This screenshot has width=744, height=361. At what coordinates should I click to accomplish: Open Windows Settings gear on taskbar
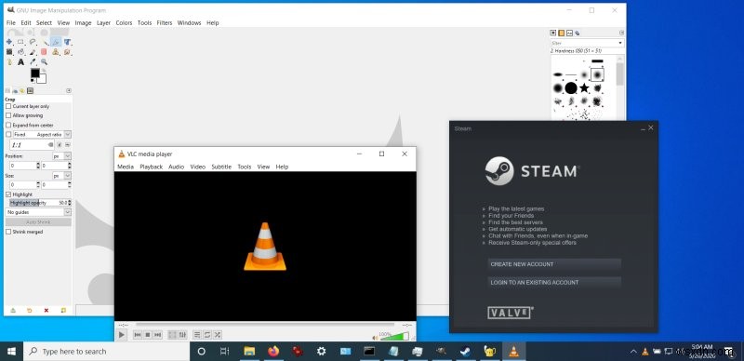321,352
